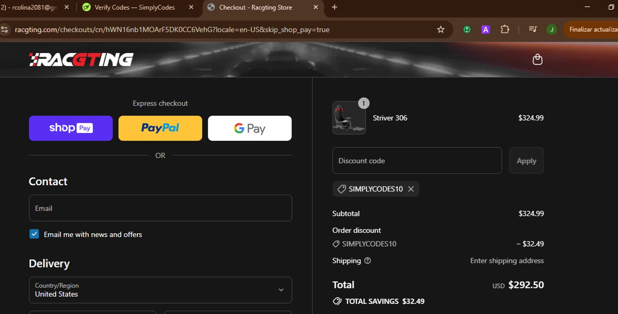The width and height of the screenshot is (618, 314).
Task: Bookmark this page with the star icon
Action: click(x=441, y=30)
